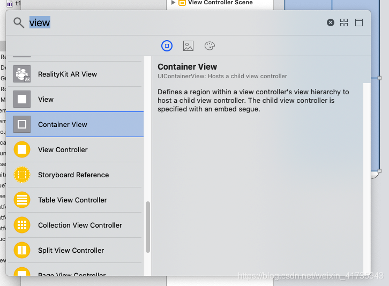Select the Container View row label
The height and width of the screenshot is (286, 389).
click(x=63, y=124)
